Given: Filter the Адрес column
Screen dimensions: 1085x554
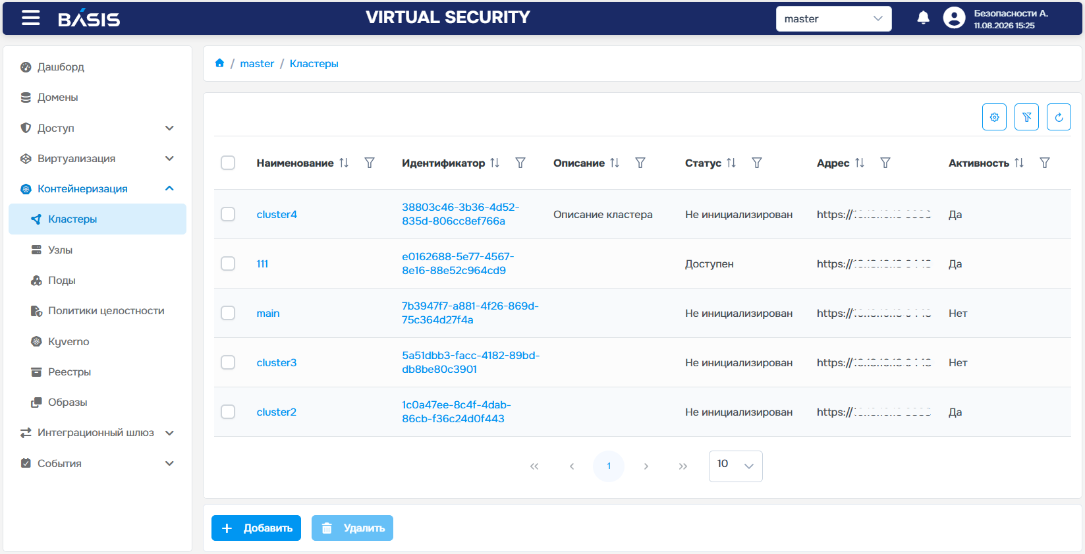Looking at the screenshot, I should [885, 163].
